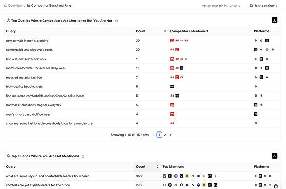286x189 pixels.
Task: Select query 'men's comfortable trousers for daily wear'
Action: pyautogui.click(x=35, y=68)
